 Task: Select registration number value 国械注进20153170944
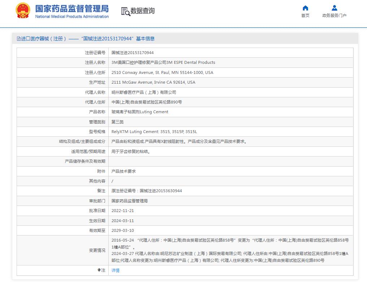(132, 53)
